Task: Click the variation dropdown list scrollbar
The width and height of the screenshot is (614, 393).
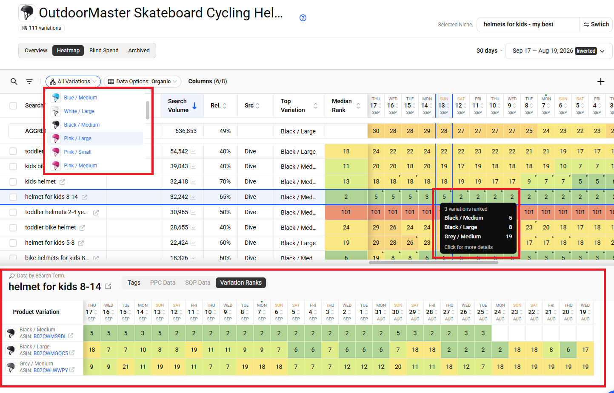Action: click(x=148, y=110)
